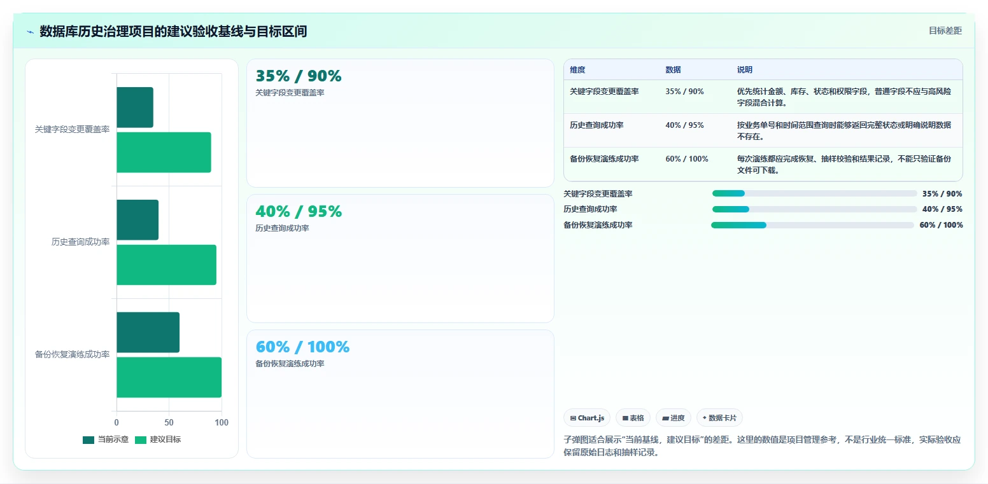This screenshot has height=484, width=988.
Task: Click the 35% / 90% table cell
Action: tap(684, 92)
